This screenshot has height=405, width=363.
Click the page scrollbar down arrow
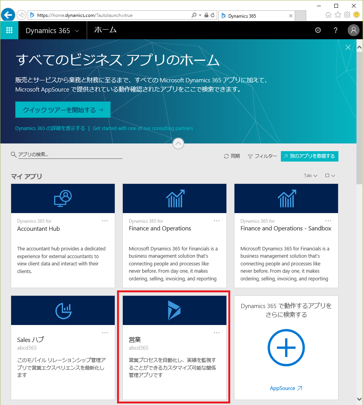click(360, 399)
